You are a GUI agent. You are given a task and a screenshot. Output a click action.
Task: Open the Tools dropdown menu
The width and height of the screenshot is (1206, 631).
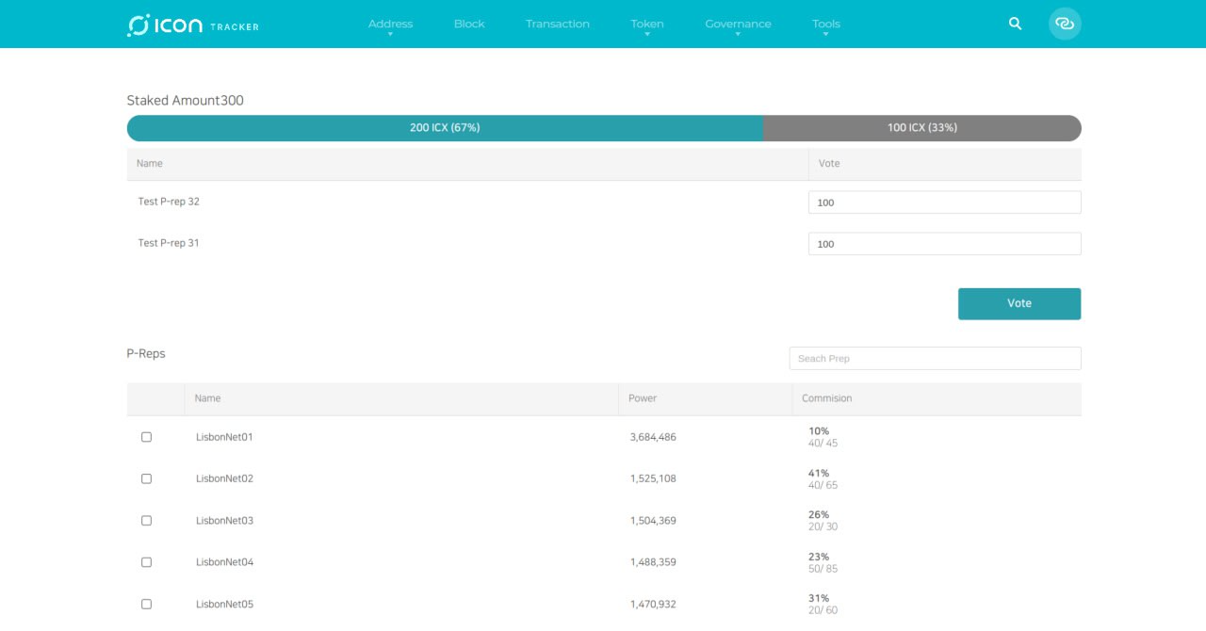click(825, 24)
